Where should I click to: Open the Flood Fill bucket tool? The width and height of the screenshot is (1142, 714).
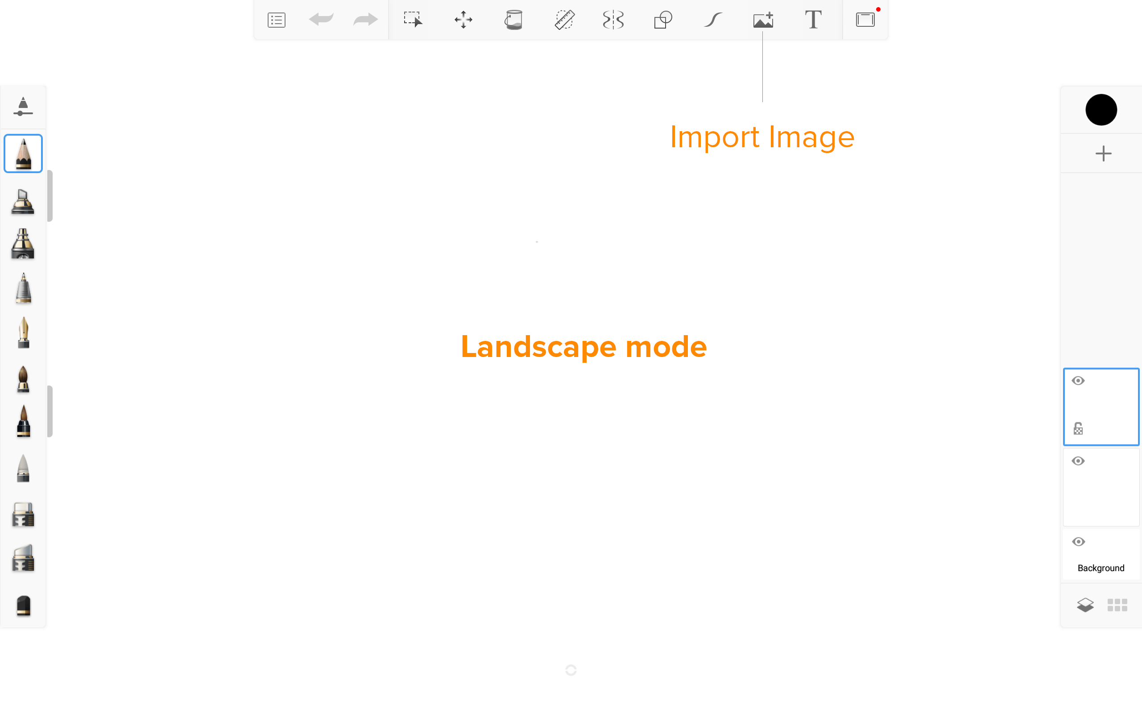513,20
